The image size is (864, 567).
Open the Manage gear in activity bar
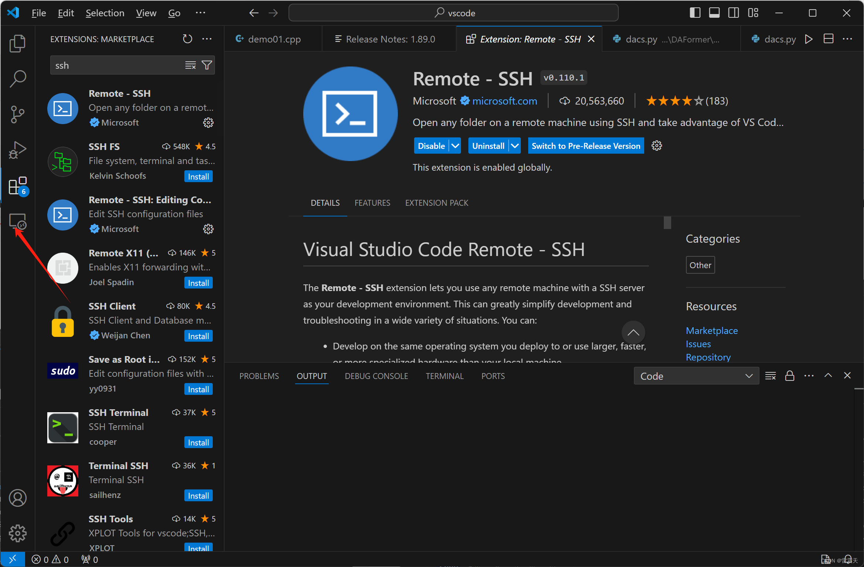pos(17,533)
